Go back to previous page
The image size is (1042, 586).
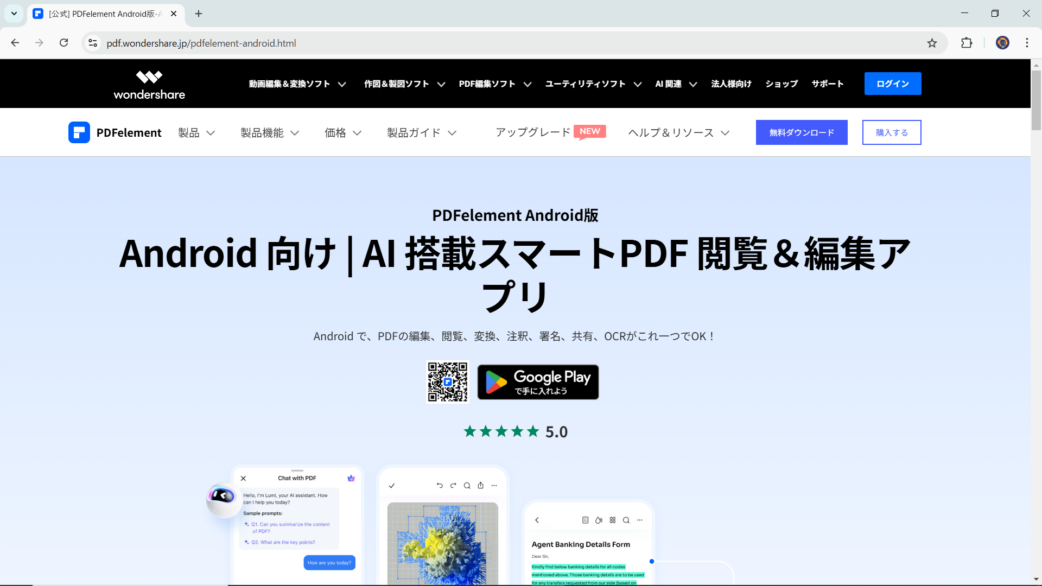[x=15, y=43]
